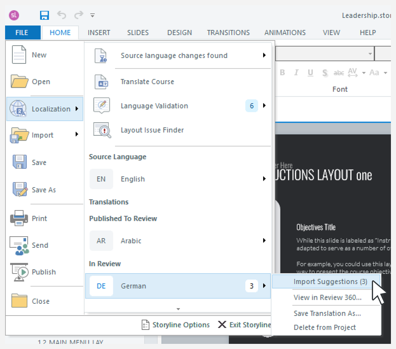Select Import Suggestions (3) menu entry
The width and height of the screenshot is (396, 349).
pos(330,282)
